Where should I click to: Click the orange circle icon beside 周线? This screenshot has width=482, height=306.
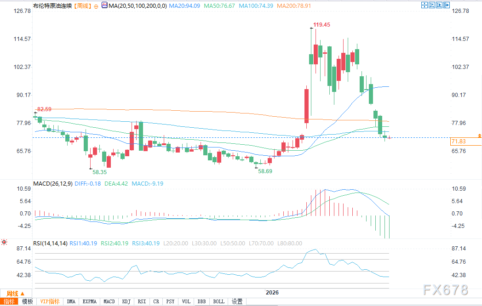click(x=96, y=6)
